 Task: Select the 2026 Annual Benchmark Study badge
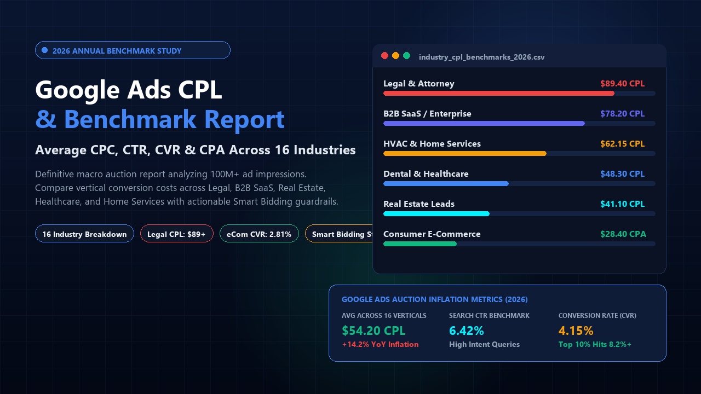pos(133,50)
